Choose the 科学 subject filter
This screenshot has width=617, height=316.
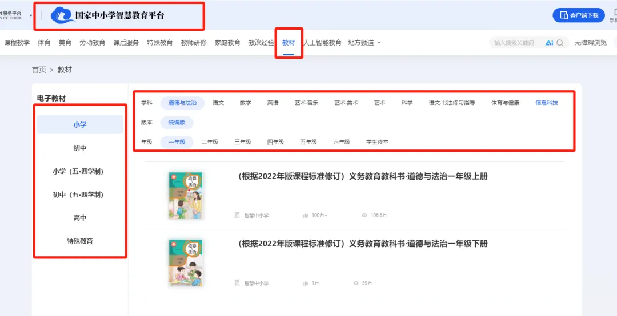(x=407, y=103)
